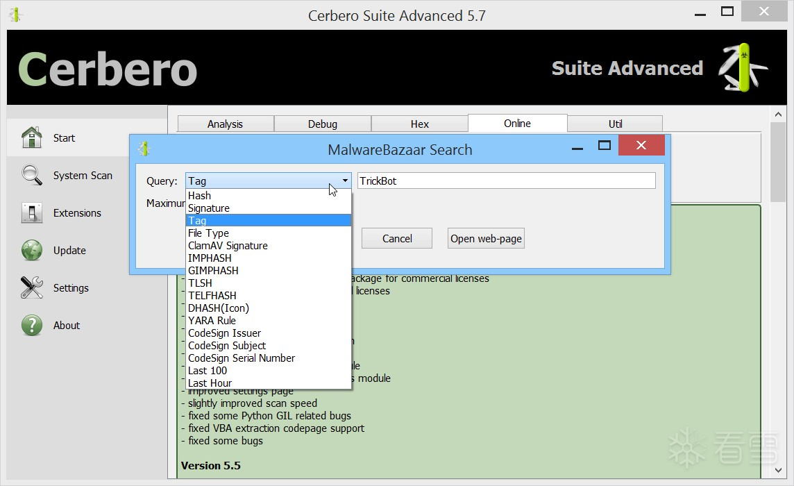Image resolution: width=794 pixels, height=486 pixels.
Task: Select CodeSign Issuer entry
Action: [x=269, y=333]
